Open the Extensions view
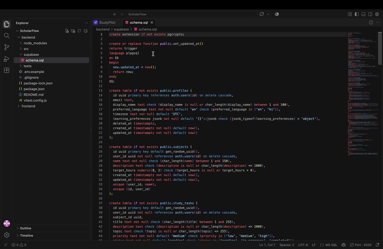383x249 pixels. click(x=7, y=70)
